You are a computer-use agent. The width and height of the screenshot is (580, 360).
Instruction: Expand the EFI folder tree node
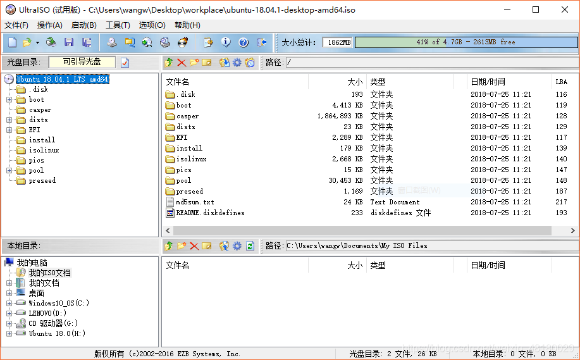coord(9,130)
